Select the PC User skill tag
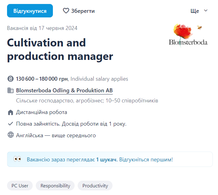The height and width of the screenshot is (195, 218). click(20, 186)
